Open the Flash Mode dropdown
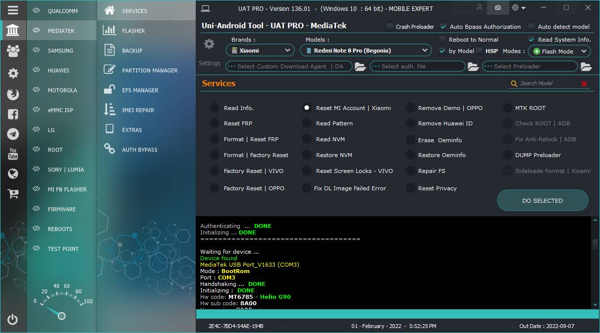This screenshot has width=600, height=333. [x=559, y=51]
